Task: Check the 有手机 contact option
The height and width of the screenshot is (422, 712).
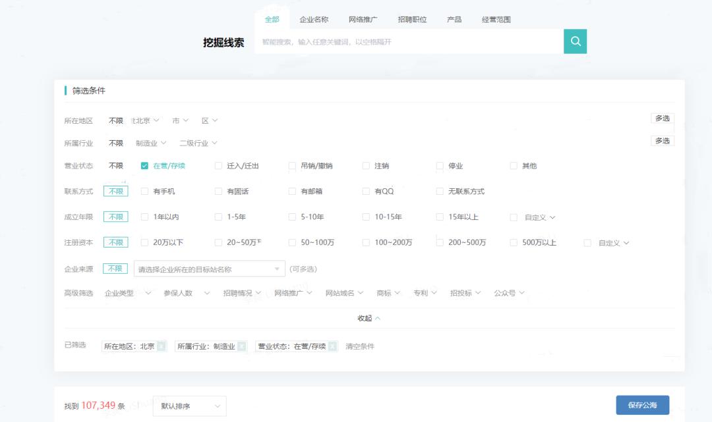Action: click(x=144, y=192)
